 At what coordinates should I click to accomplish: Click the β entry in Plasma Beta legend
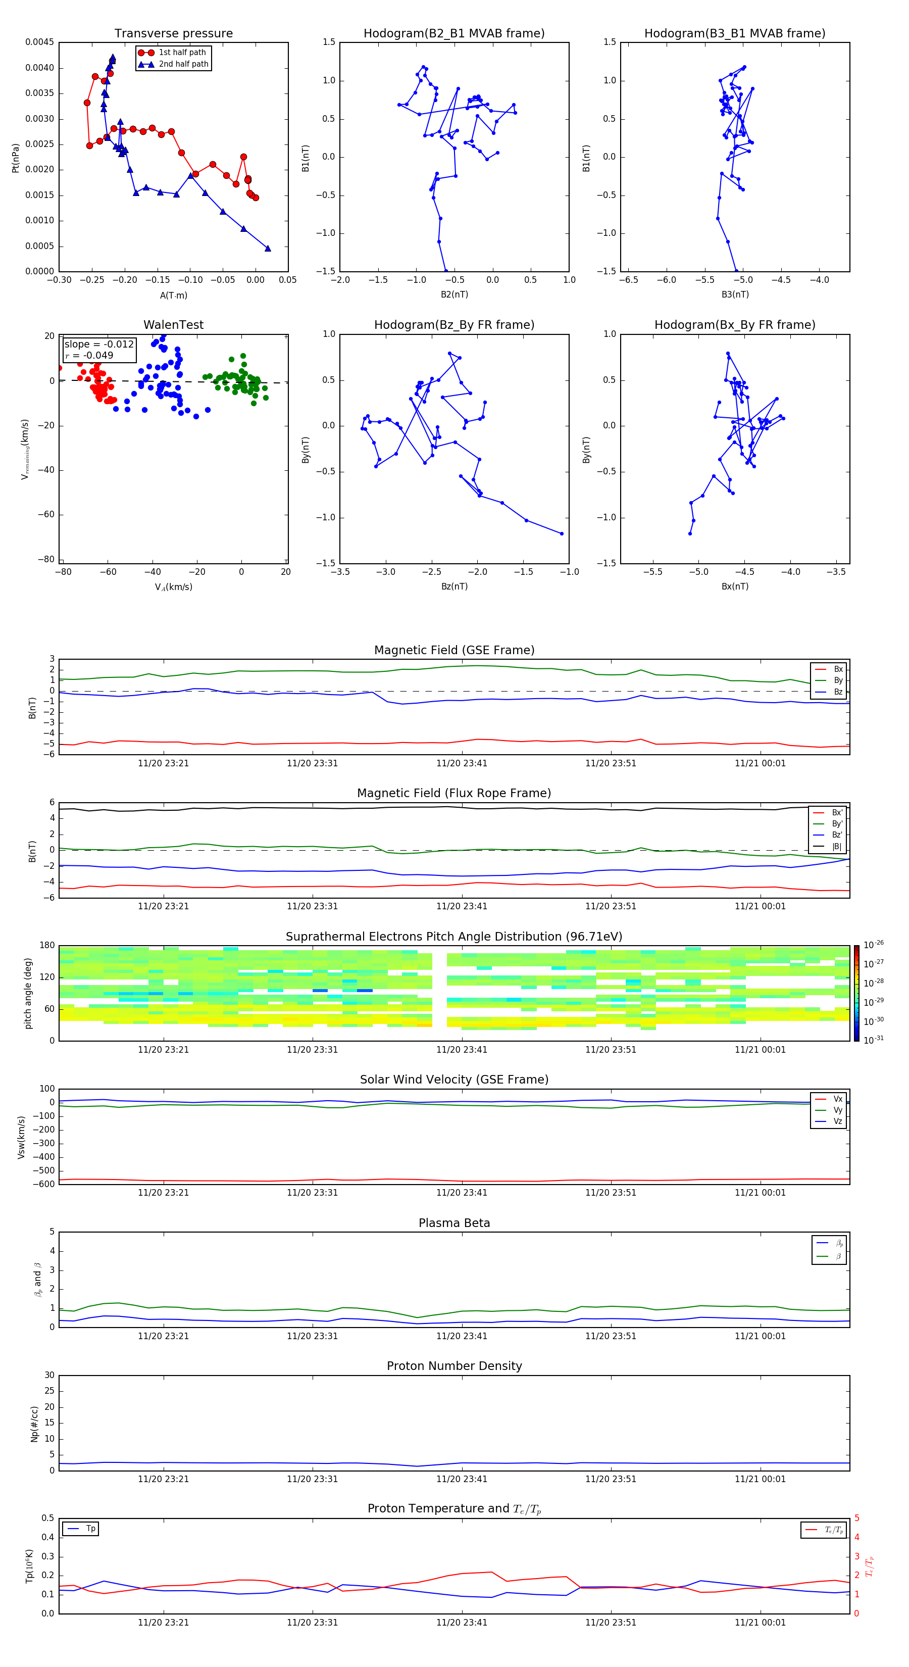(x=830, y=1256)
